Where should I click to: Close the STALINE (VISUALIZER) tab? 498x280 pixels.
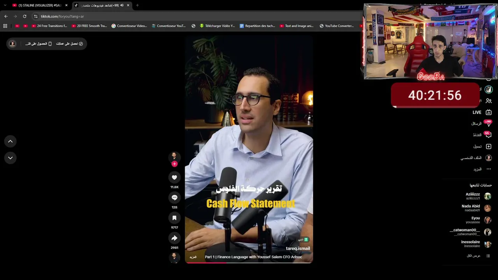click(x=67, y=5)
